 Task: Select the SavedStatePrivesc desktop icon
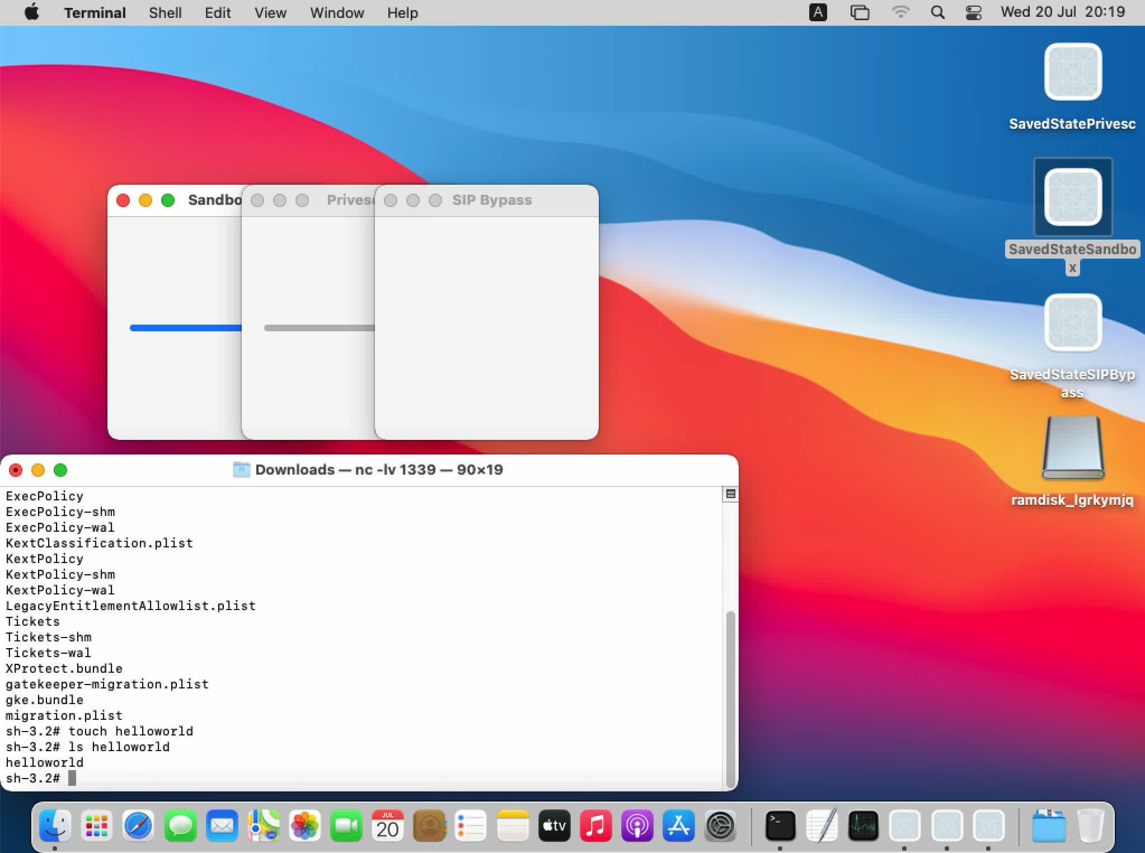(1072, 72)
